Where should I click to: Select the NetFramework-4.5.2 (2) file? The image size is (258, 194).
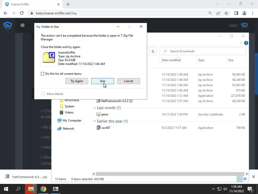pyautogui.click(x=117, y=101)
